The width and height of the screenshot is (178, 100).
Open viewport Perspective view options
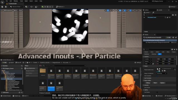(8, 11)
